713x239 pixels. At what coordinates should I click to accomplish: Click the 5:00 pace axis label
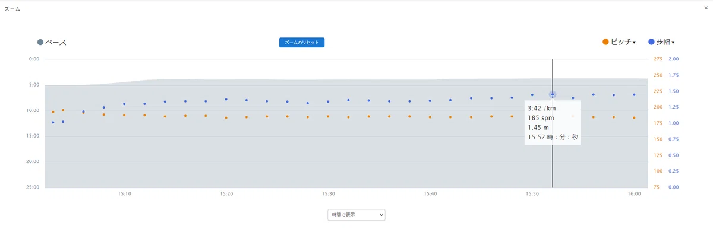click(34, 85)
